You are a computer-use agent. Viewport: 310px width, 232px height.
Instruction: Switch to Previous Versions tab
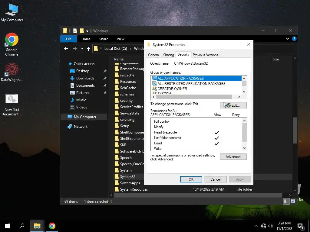(206, 55)
